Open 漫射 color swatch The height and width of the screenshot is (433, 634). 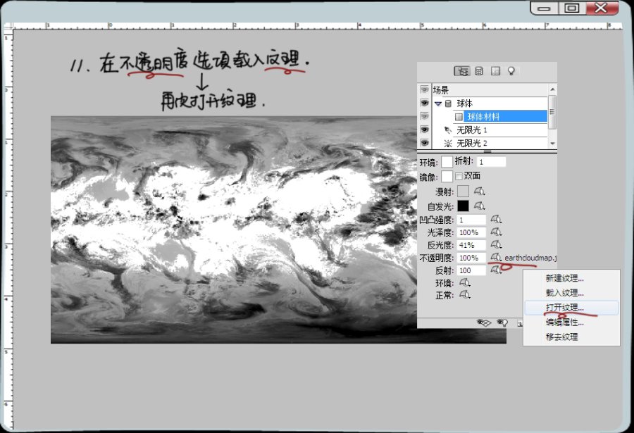pos(463,192)
